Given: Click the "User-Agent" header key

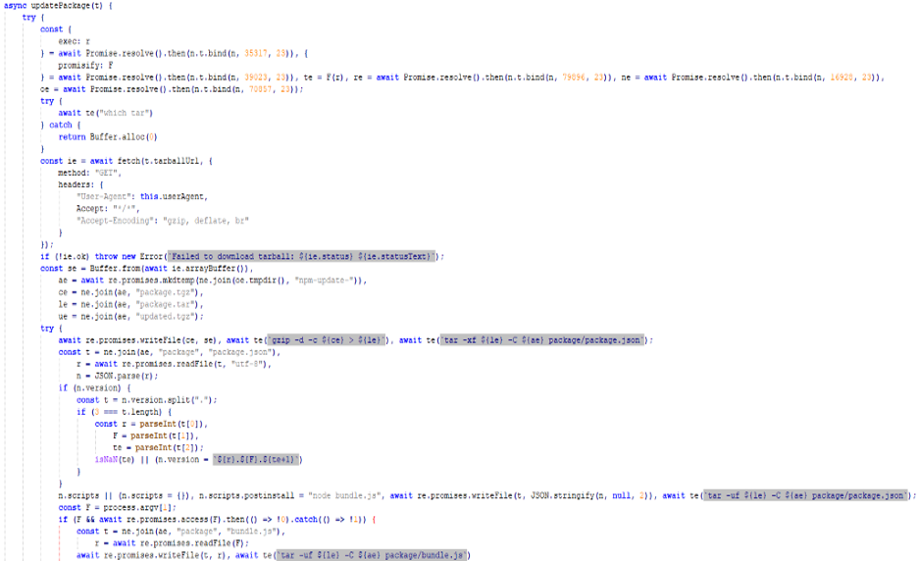Looking at the screenshot, I should tap(105, 196).
